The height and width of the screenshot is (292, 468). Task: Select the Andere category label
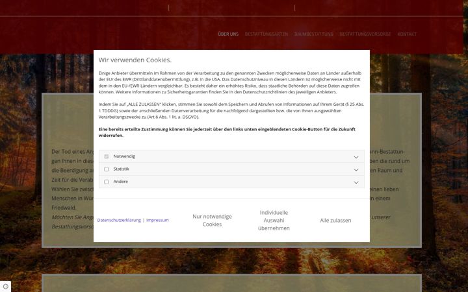[x=121, y=182]
